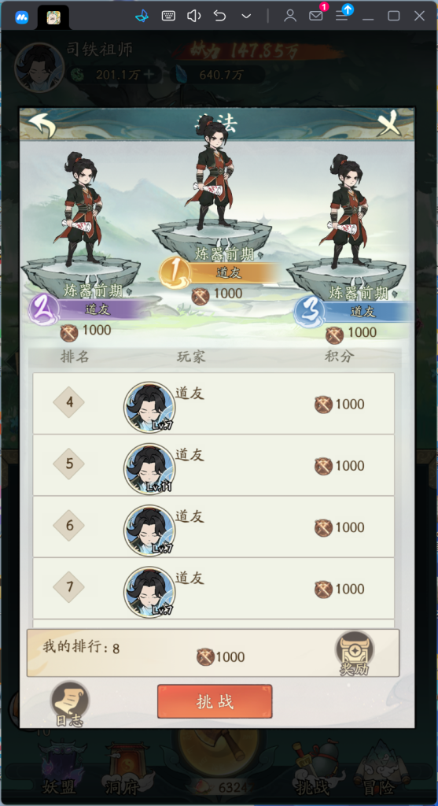Image resolution: width=438 pixels, height=806 pixels.
Task: Select rank 4 player avatar Lv.7
Action: pos(149,407)
